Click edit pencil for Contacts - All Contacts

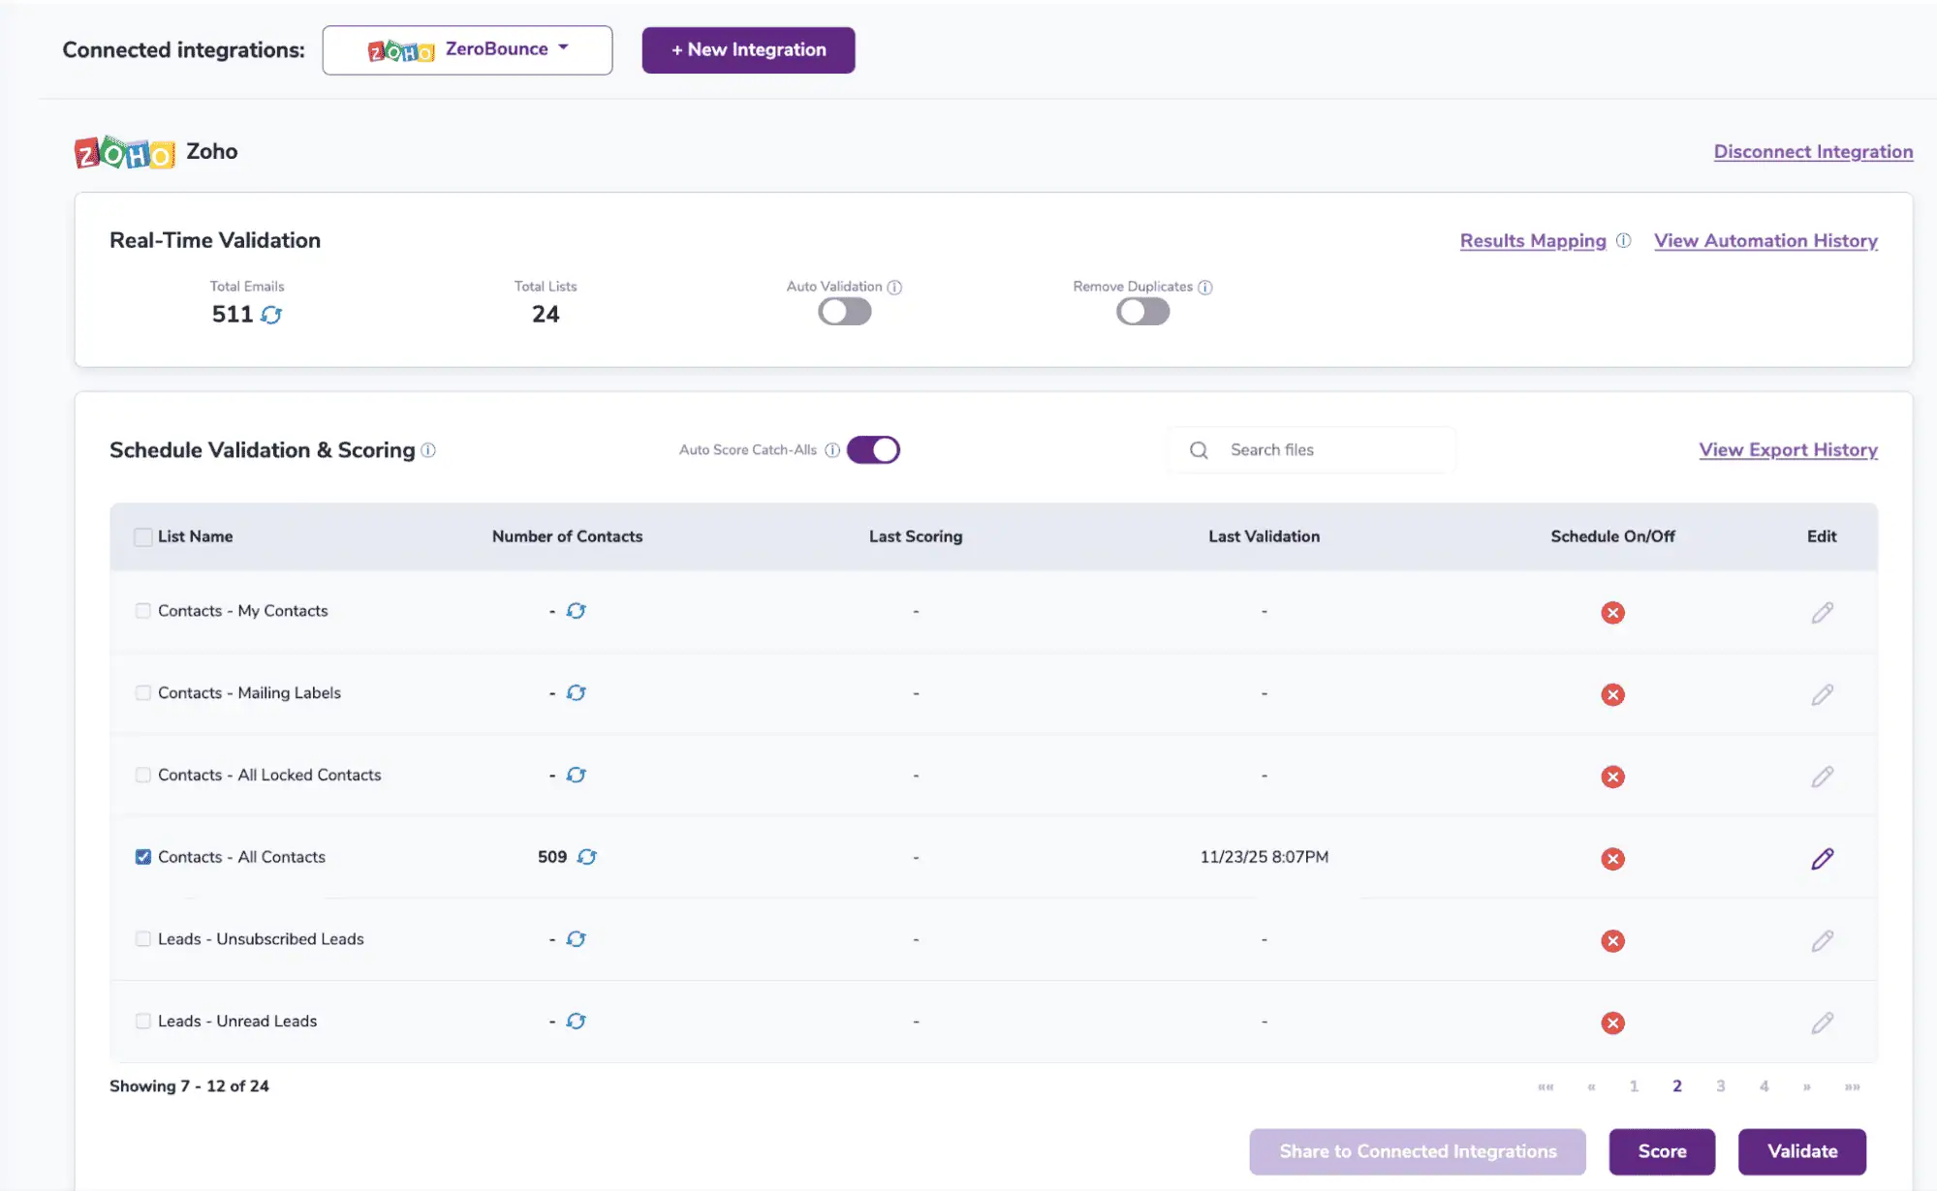pyautogui.click(x=1822, y=859)
